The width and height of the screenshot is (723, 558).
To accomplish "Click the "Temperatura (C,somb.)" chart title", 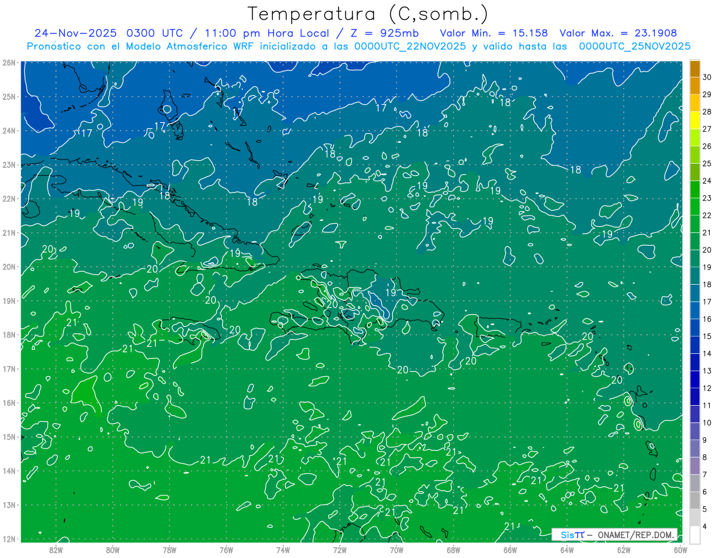I will pos(368,14).
